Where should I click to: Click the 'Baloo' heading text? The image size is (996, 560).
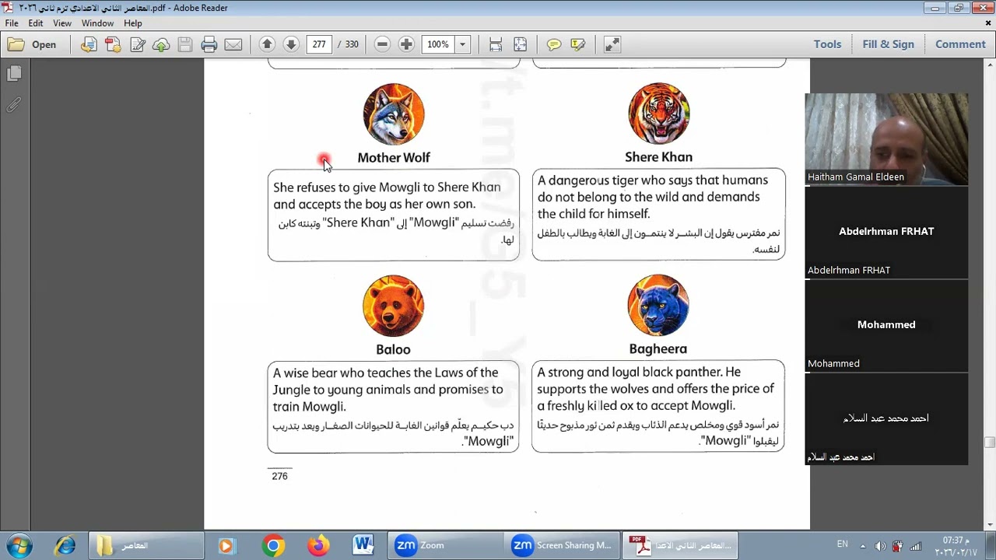[x=393, y=349]
